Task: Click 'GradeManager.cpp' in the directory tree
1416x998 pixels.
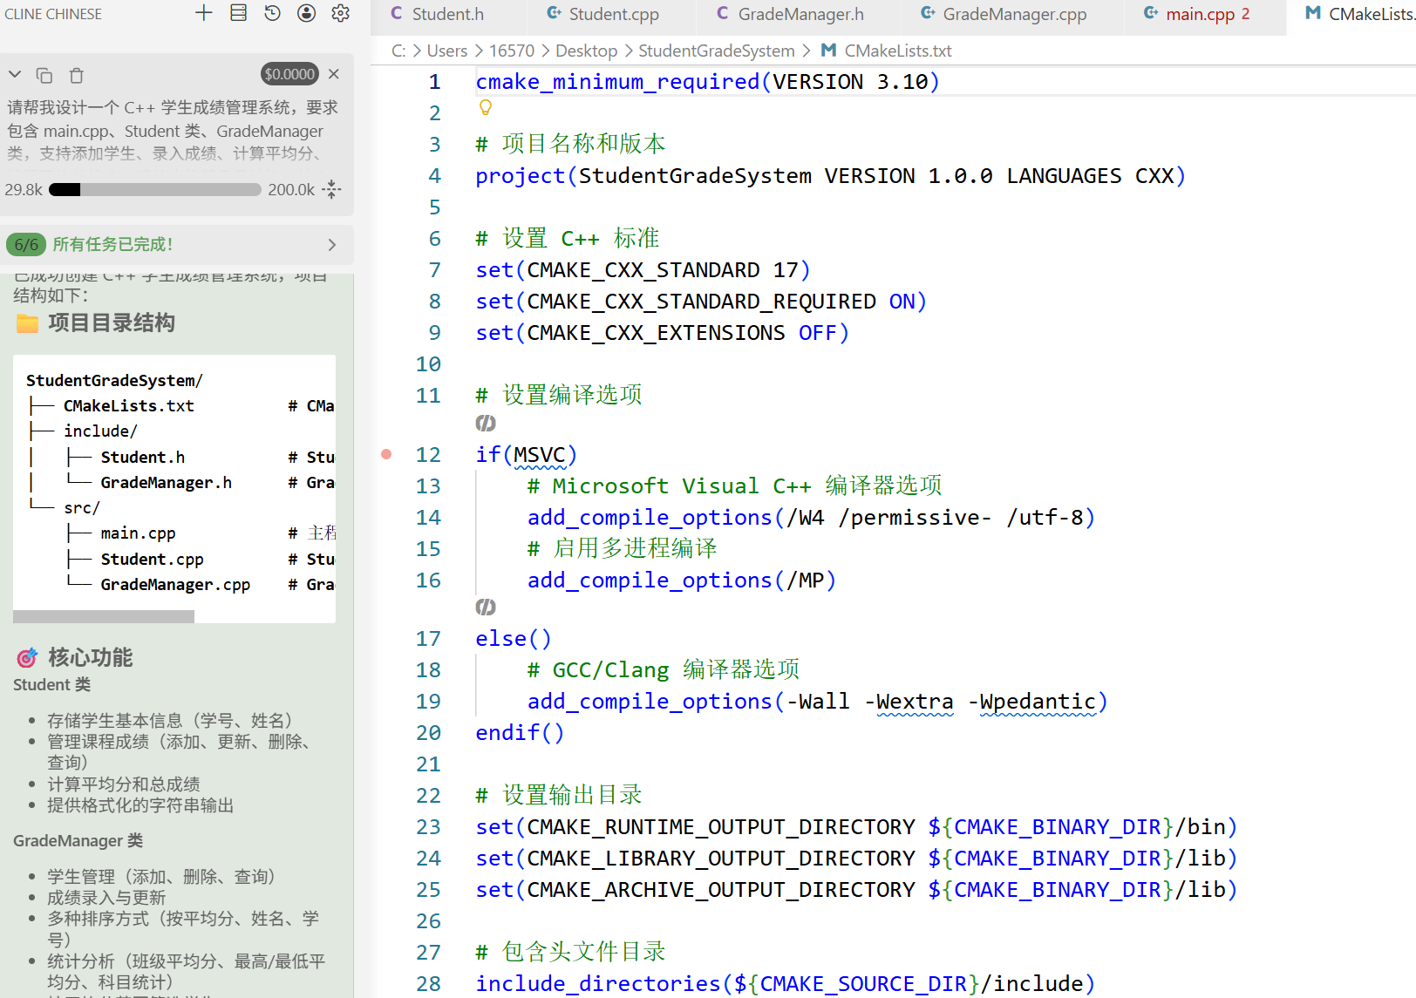Action: click(x=175, y=585)
